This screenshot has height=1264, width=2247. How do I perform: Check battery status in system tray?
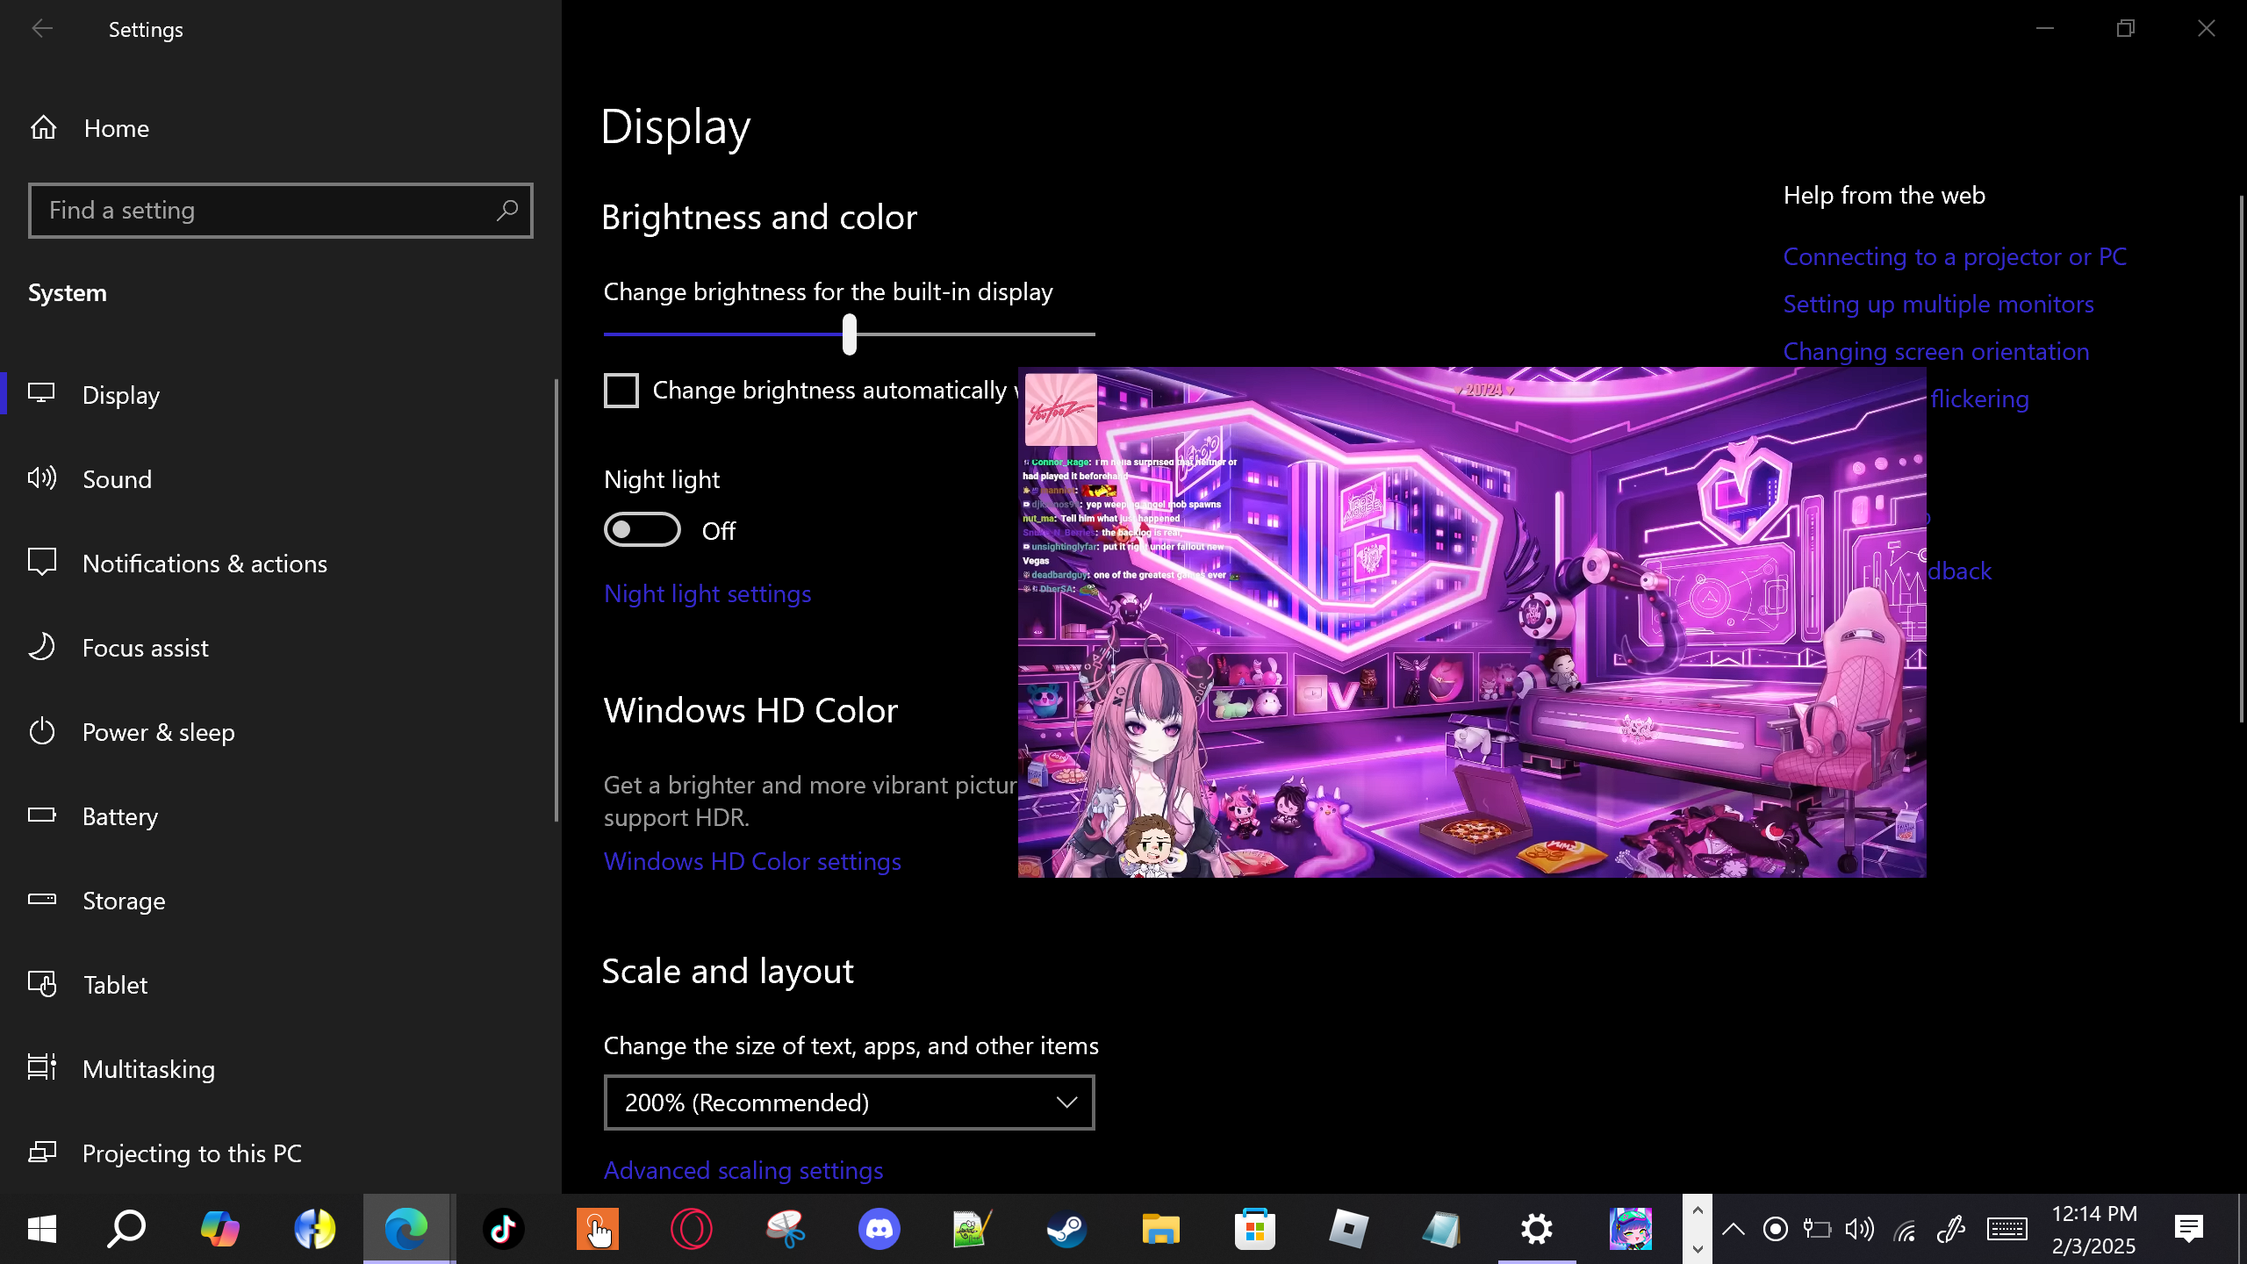pos(1816,1230)
